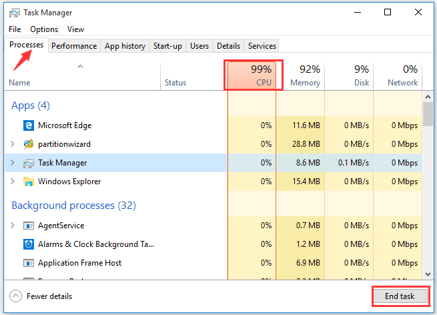This screenshot has height=315, width=437.
Task: Click the Task Manager process icon
Action: click(29, 163)
